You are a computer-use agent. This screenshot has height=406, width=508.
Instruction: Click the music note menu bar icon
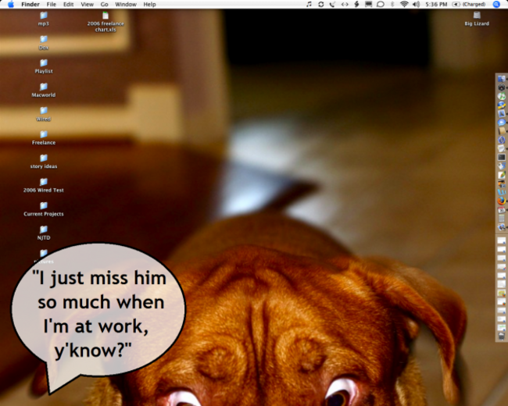(x=309, y=4)
